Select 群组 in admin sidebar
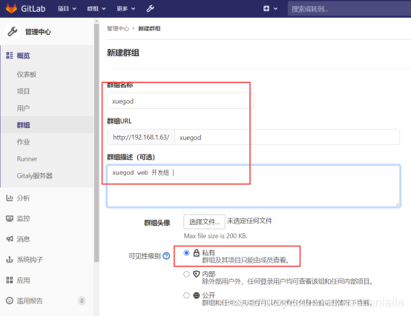The width and height of the screenshot is (411, 316). click(x=23, y=125)
